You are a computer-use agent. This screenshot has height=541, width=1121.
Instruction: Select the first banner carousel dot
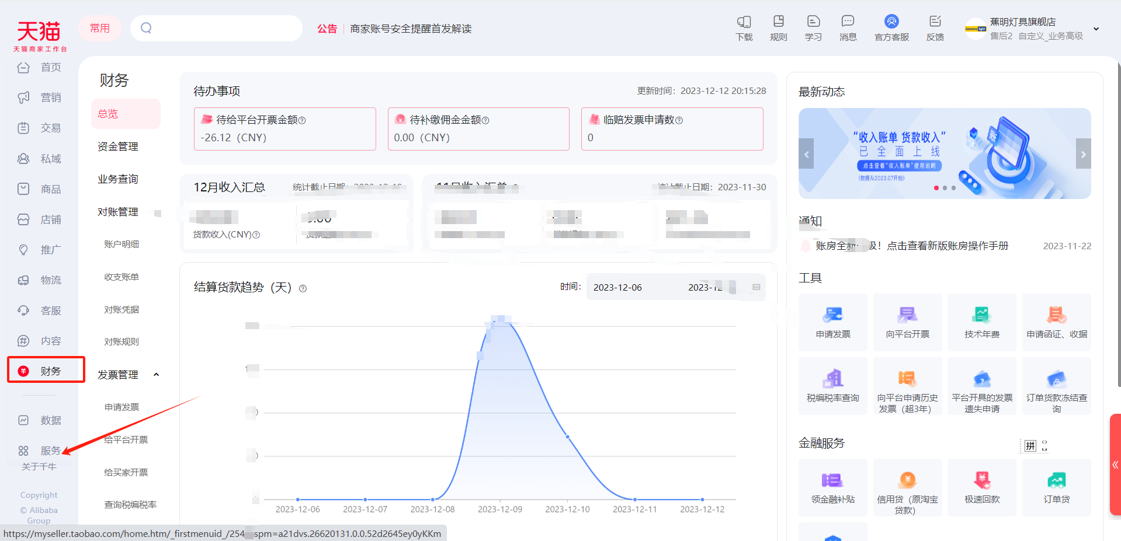936,188
